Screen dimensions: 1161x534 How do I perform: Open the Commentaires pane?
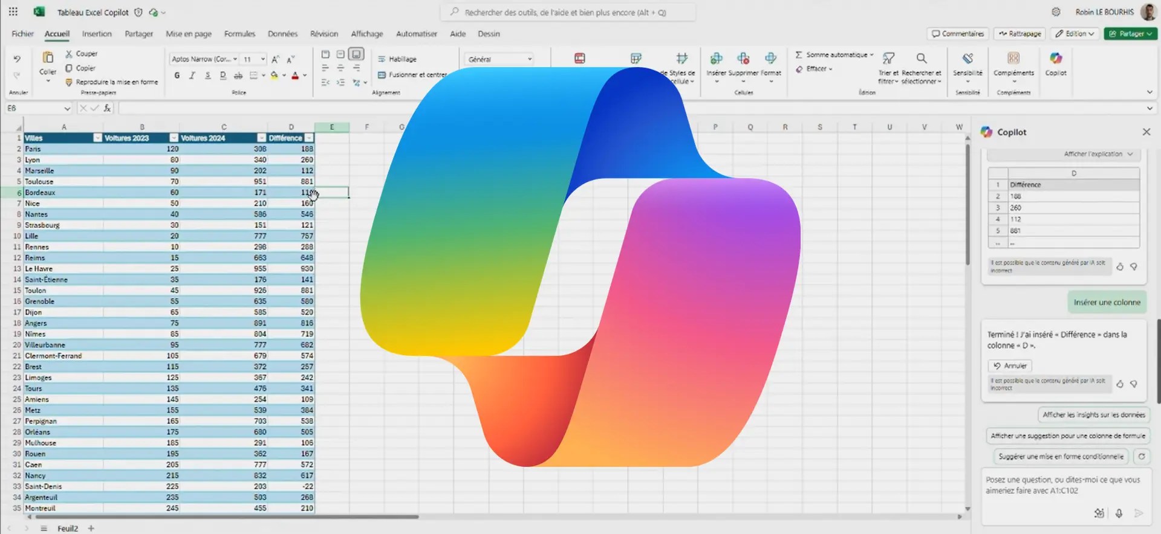[958, 34]
